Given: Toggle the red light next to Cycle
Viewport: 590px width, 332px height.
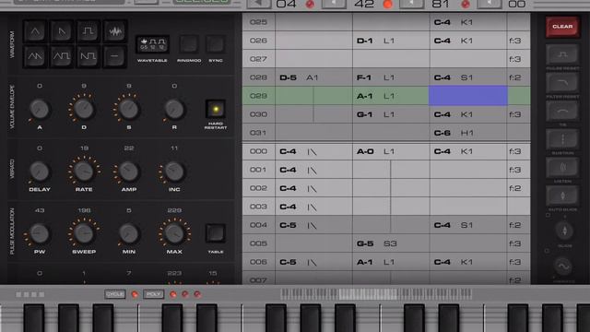Looking at the screenshot, I should [135, 294].
